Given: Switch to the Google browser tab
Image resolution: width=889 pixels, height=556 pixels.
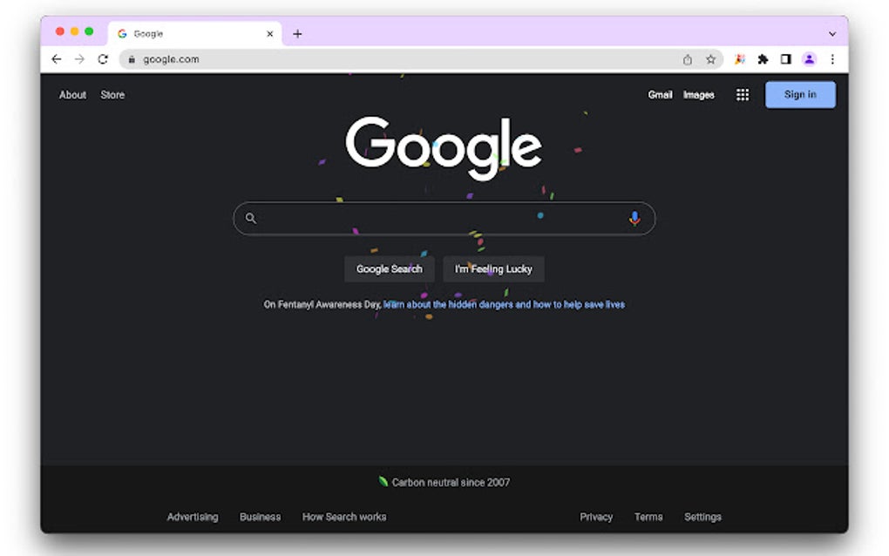Looking at the screenshot, I should coord(174,33).
